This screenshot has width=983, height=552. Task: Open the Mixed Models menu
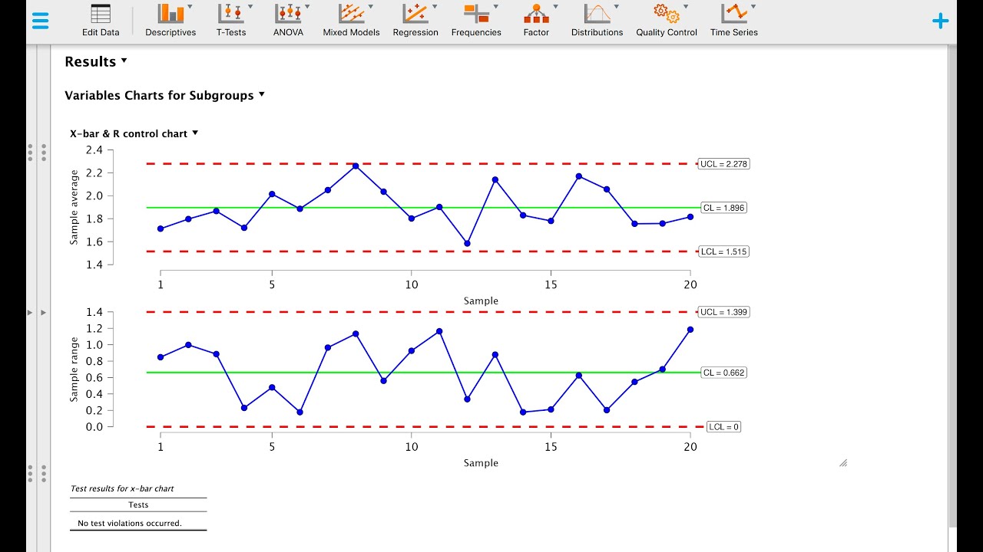pos(351,21)
